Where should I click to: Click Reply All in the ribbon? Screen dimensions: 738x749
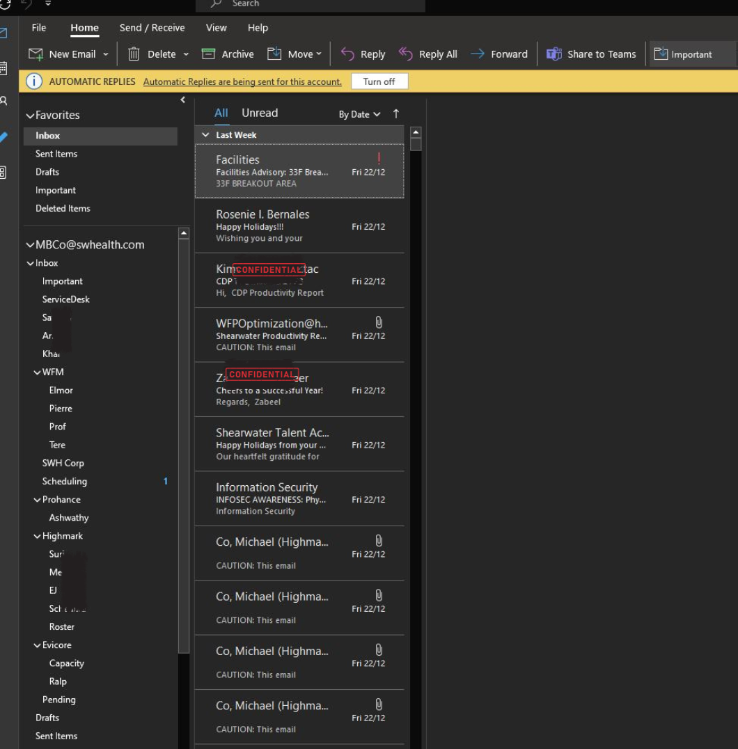[428, 54]
